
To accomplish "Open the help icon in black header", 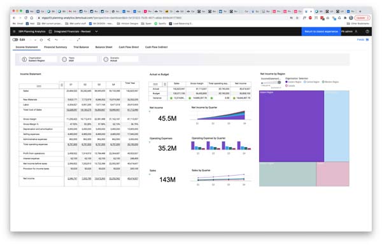I will click(x=367, y=31).
